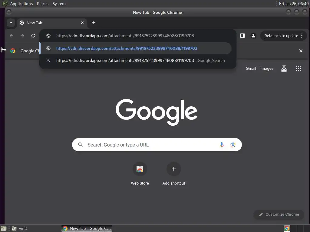Click the Google logo

tap(157, 112)
